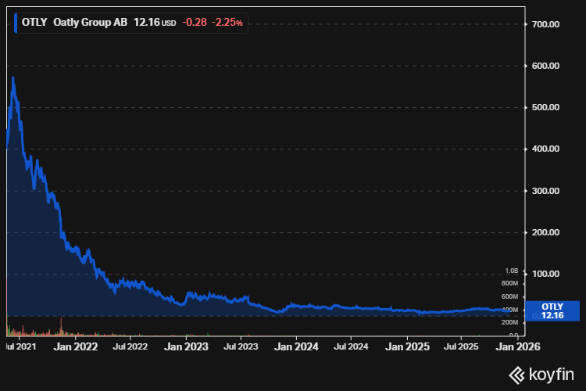Viewport: 586px width, 391px height.
Task: Click the Oatly Group AB company name
Action: coord(90,23)
